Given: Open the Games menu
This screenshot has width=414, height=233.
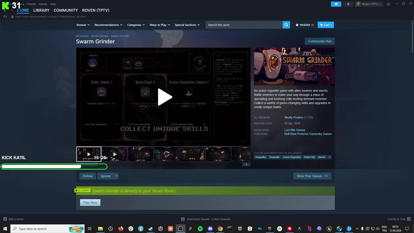Looking at the screenshot, I should (43, 4).
